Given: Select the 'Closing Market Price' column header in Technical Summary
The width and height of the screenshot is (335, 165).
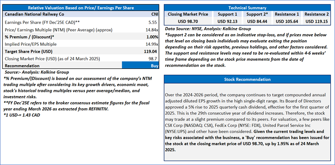Looking at the screenshot, I should 188,14.
